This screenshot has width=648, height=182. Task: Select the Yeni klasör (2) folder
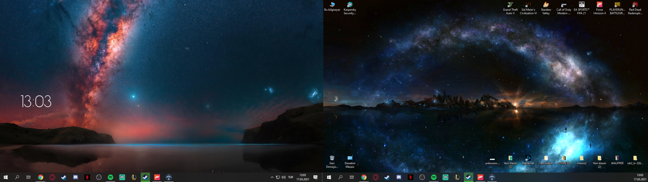599,162
